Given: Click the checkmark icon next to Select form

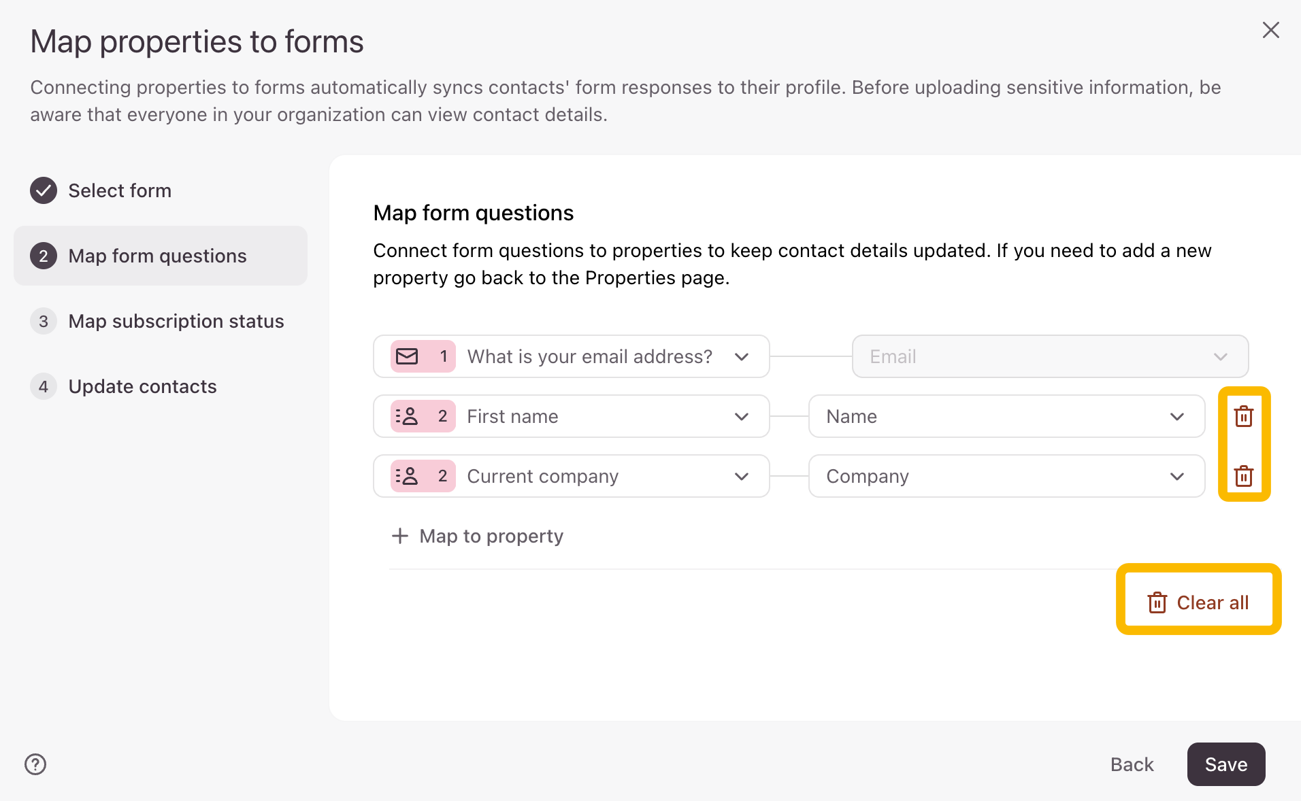Looking at the screenshot, I should pyautogui.click(x=44, y=190).
